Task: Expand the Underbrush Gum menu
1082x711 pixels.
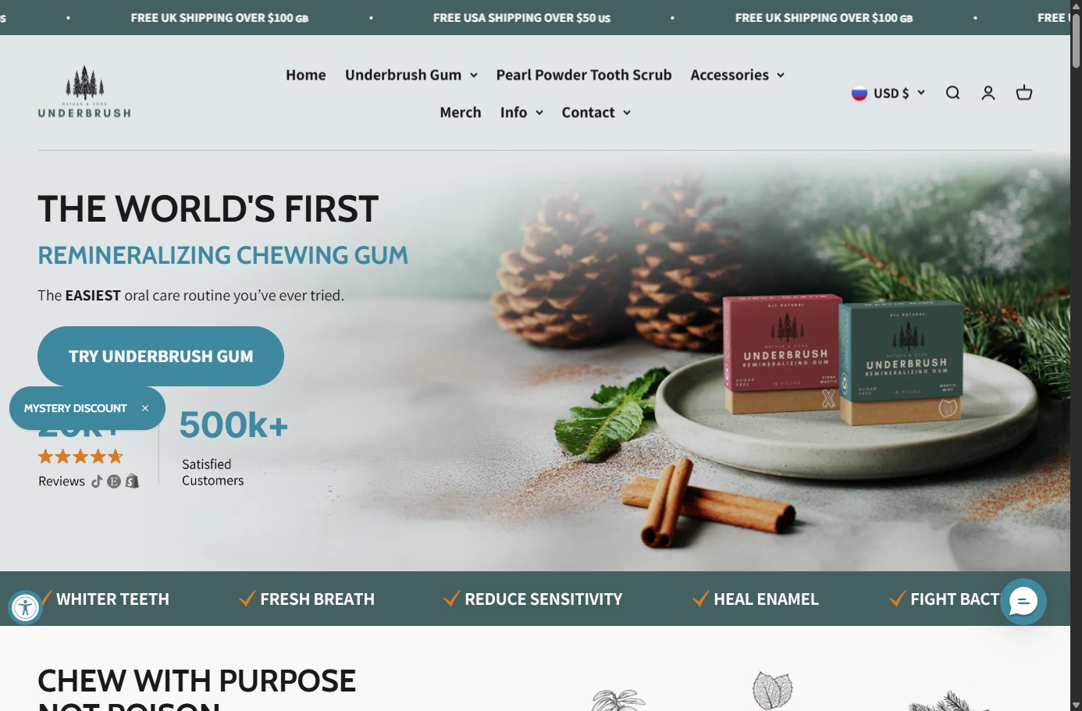Action: click(x=411, y=75)
